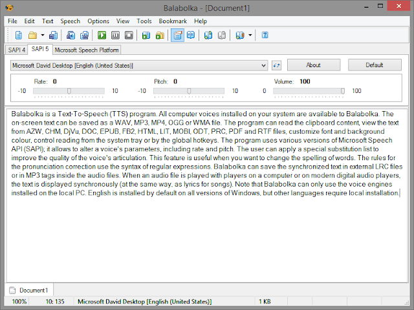Click the Volume value '100' label

[x=305, y=81]
